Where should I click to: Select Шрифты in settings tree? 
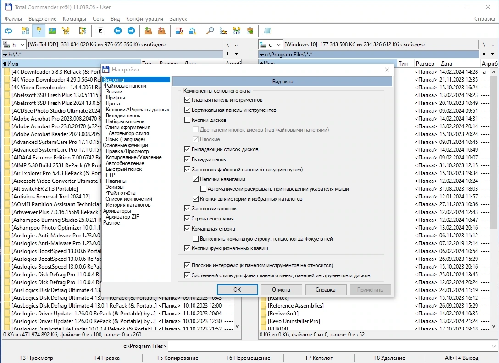115,98
